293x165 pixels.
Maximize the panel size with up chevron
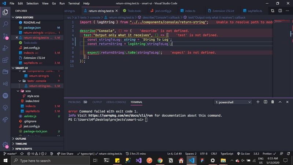280,102
